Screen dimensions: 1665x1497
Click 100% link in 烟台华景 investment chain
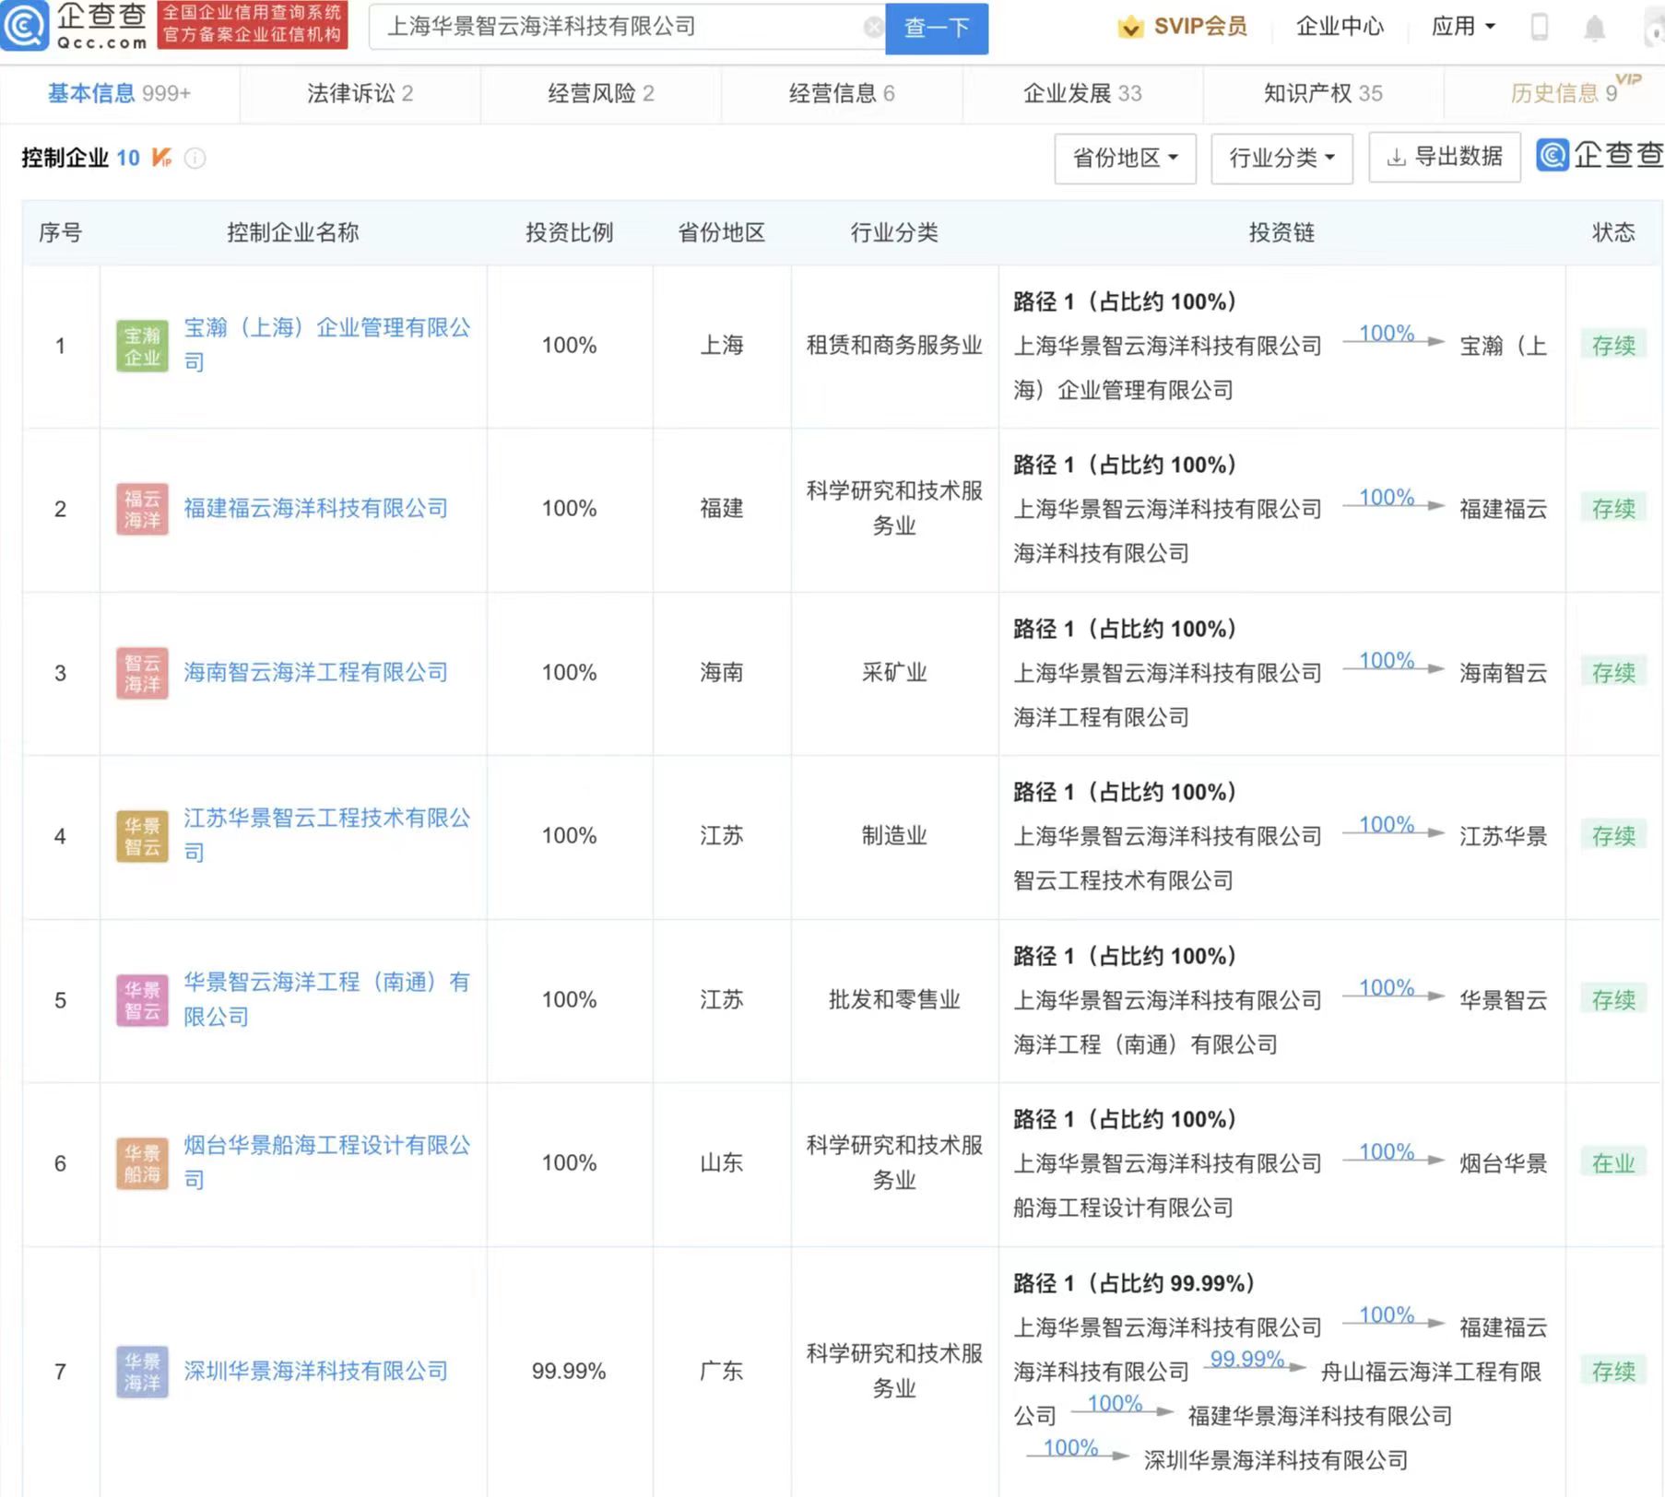coord(1387,1151)
